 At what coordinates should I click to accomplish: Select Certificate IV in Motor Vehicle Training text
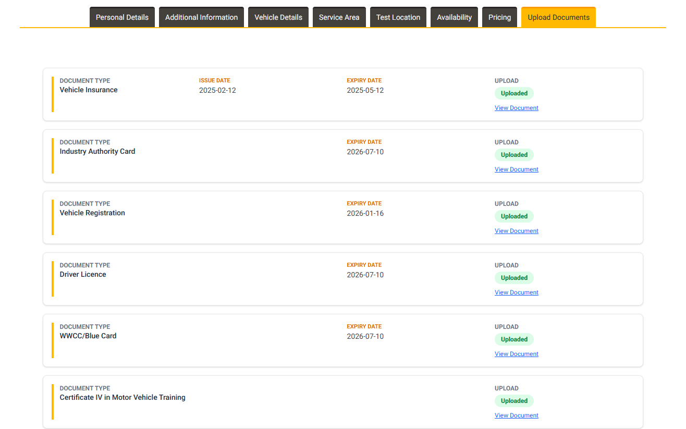pyautogui.click(x=123, y=397)
